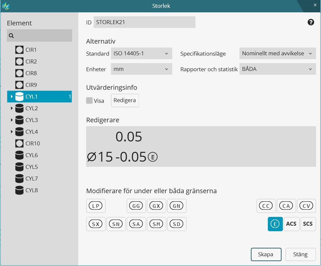Click the search magnifier icon in Element panel

(11, 36)
